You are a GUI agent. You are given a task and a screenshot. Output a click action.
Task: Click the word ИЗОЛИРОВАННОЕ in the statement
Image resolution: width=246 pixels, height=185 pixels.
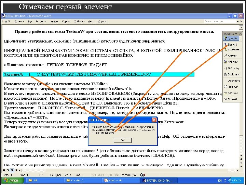(183, 51)
